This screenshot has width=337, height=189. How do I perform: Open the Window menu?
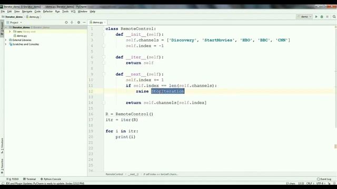tap(83, 12)
